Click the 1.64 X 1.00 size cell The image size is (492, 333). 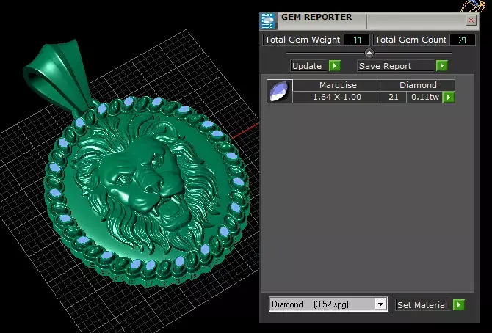coord(337,98)
